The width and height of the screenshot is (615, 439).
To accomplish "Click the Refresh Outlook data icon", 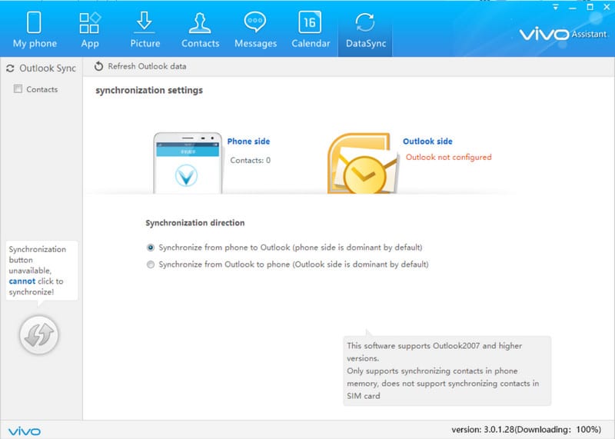I will (x=98, y=66).
